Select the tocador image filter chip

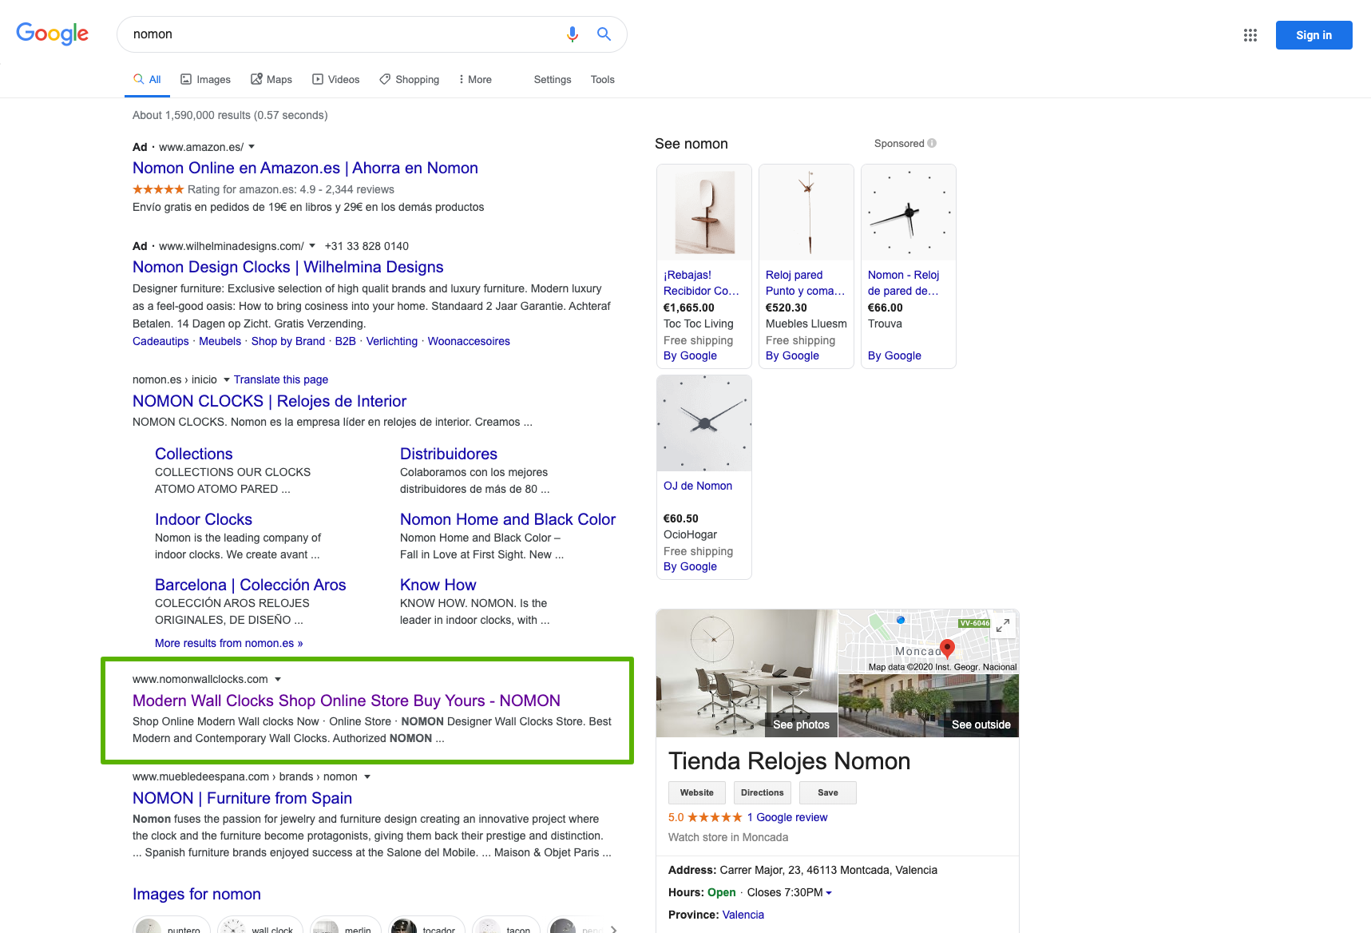[x=426, y=927]
